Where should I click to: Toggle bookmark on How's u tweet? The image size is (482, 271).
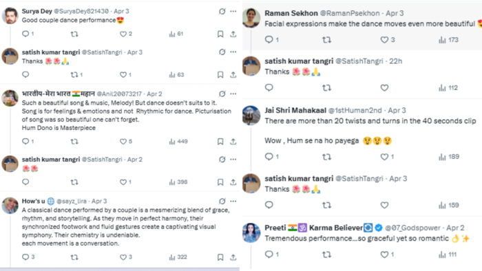point(220,257)
